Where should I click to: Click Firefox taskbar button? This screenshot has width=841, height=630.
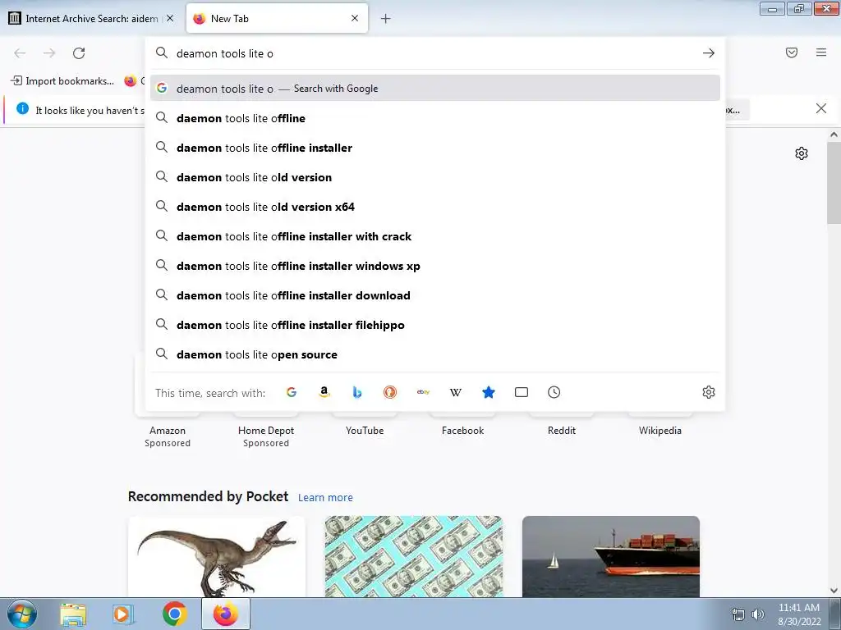point(226,614)
